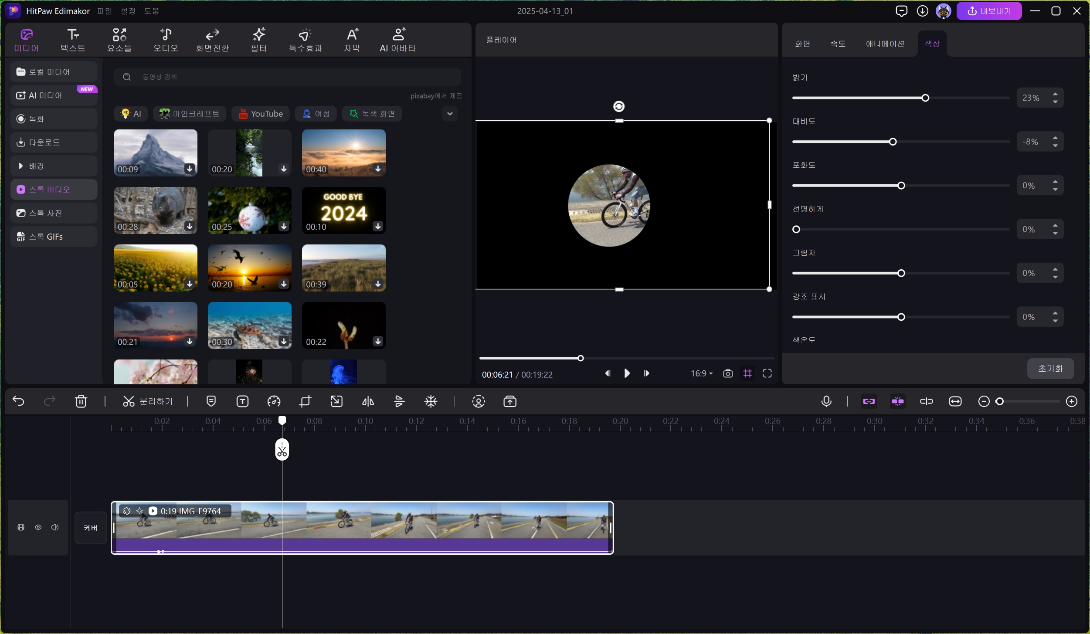
Task: Open the 16:9 aspect ratio dropdown
Action: point(701,373)
